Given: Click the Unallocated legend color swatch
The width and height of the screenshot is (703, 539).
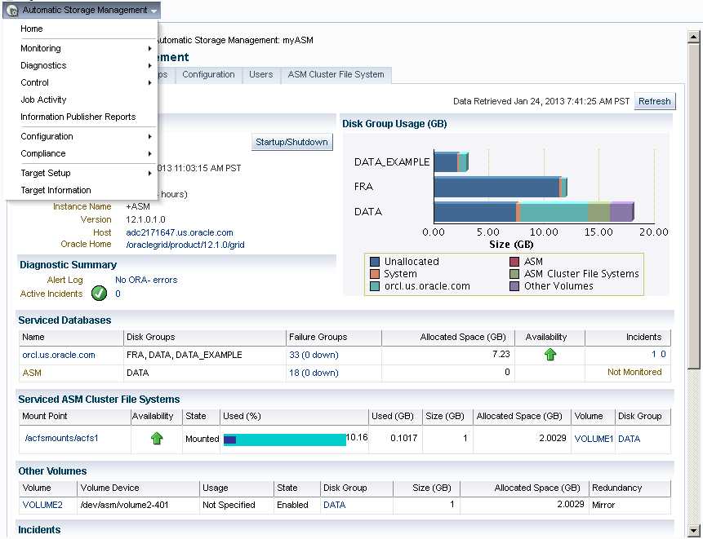Looking at the screenshot, I should [375, 262].
